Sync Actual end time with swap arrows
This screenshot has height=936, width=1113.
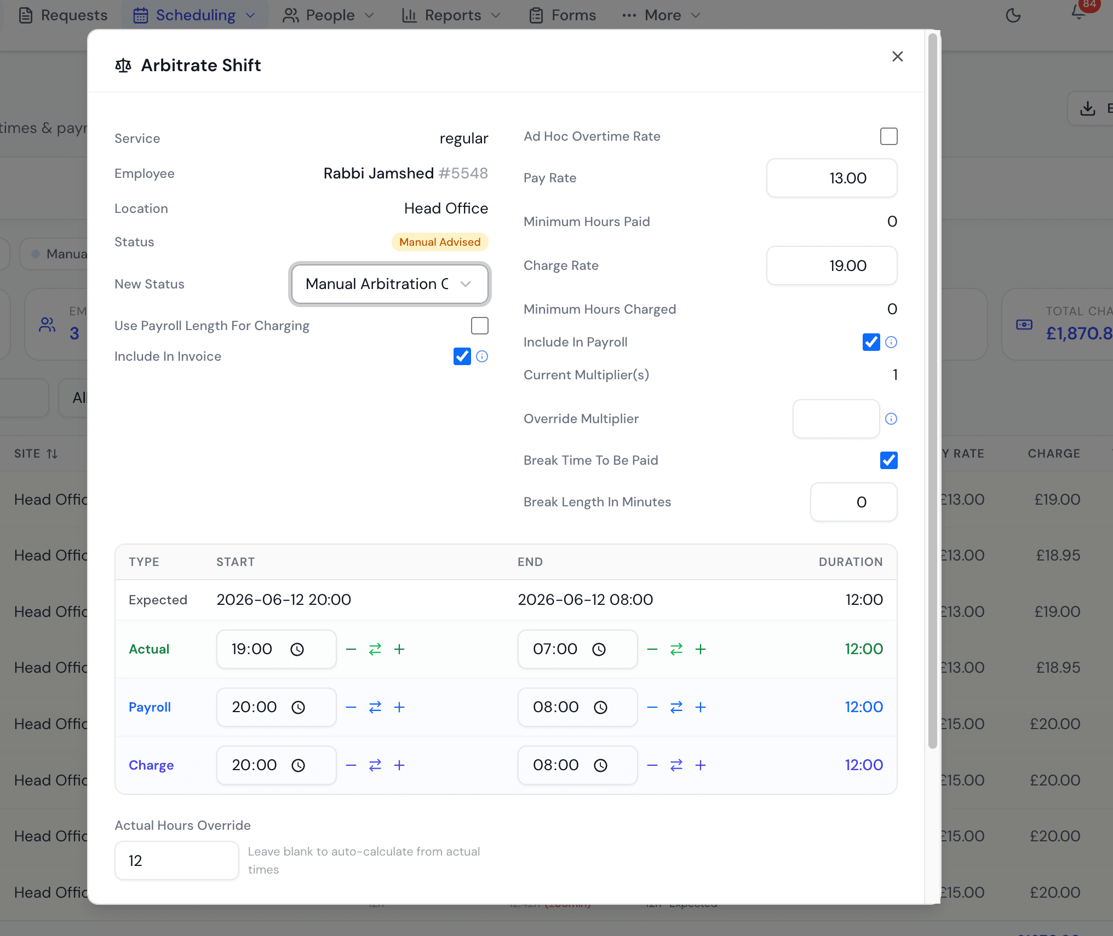click(x=676, y=649)
